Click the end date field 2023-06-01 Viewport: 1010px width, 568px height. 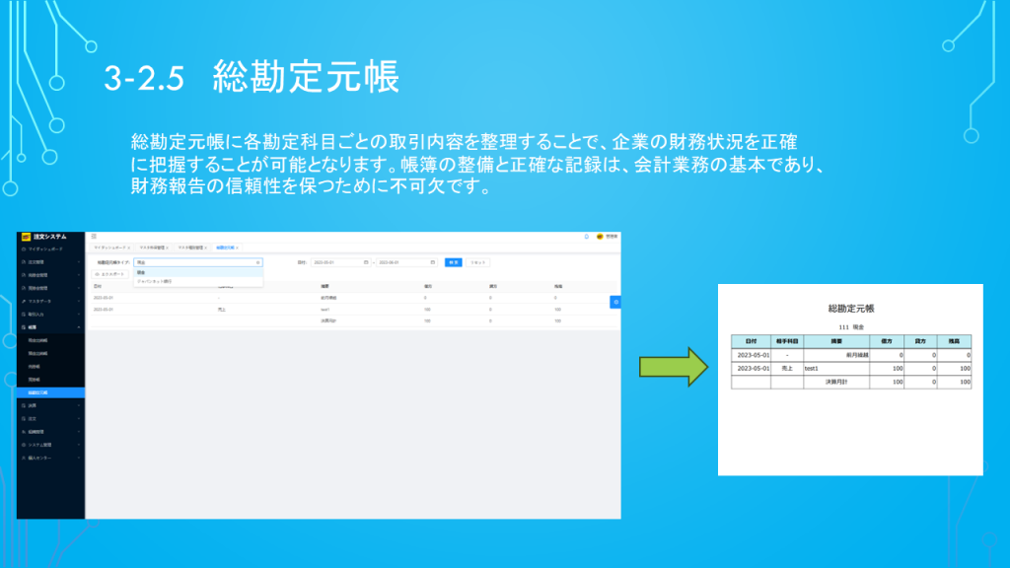tap(406, 262)
